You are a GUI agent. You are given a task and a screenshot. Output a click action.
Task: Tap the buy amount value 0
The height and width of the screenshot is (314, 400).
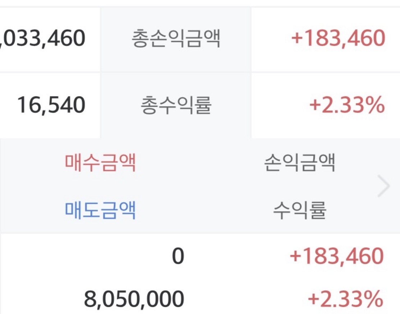pyautogui.click(x=178, y=257)
